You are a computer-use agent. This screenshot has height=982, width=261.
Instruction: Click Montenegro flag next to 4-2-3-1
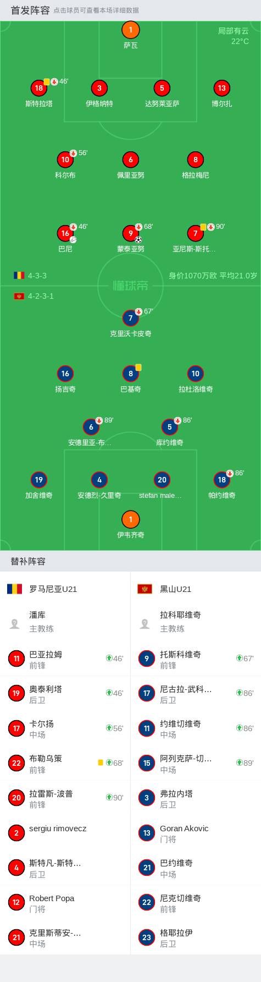point(19,296)
